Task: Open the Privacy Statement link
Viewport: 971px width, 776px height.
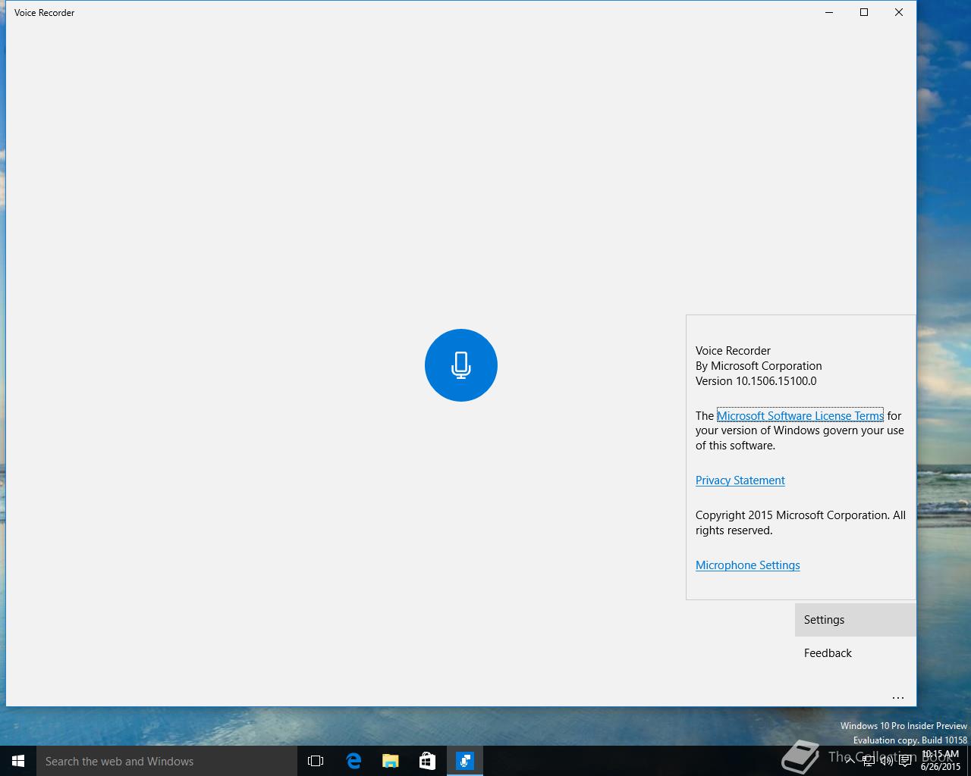Action: coord(740,480)
